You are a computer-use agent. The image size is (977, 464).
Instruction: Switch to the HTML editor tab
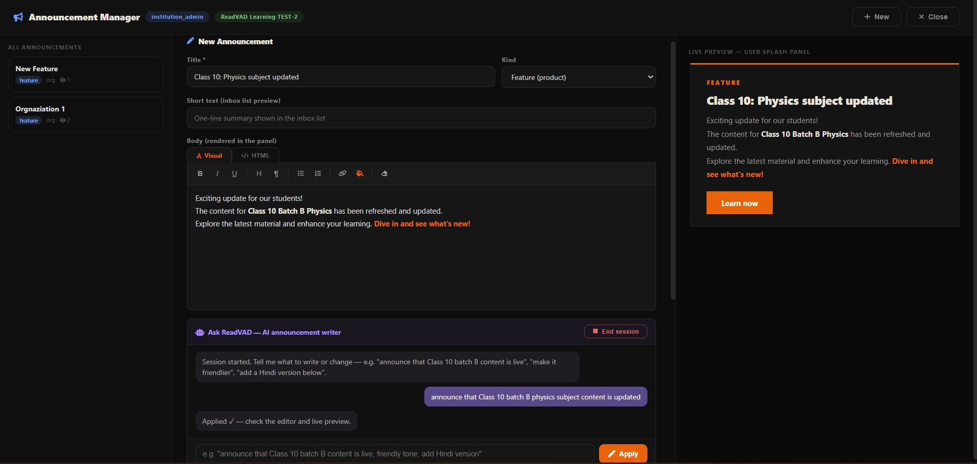(x=255, y=156)
